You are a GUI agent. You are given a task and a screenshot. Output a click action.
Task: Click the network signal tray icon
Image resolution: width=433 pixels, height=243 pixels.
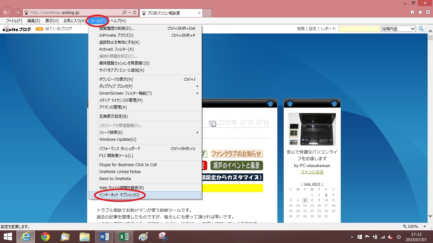(x=383, y=237)
